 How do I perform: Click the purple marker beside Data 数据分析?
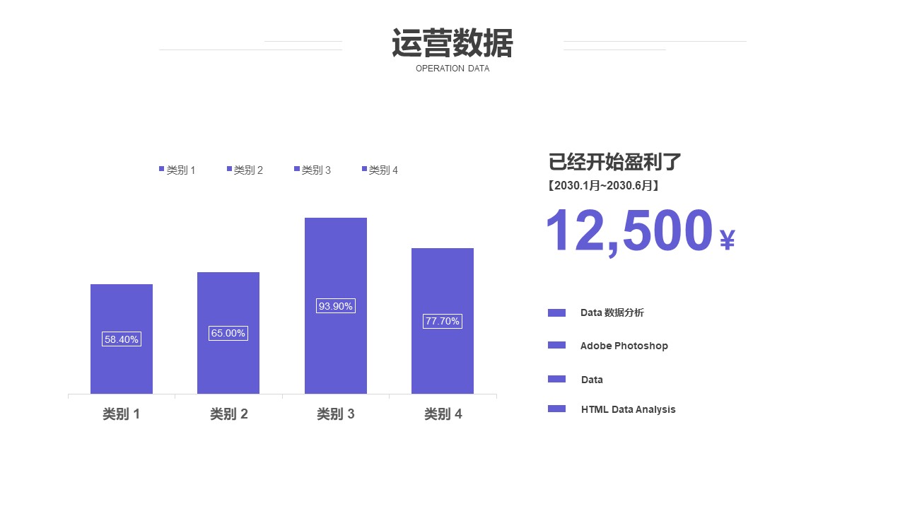(x=556, y=312)
